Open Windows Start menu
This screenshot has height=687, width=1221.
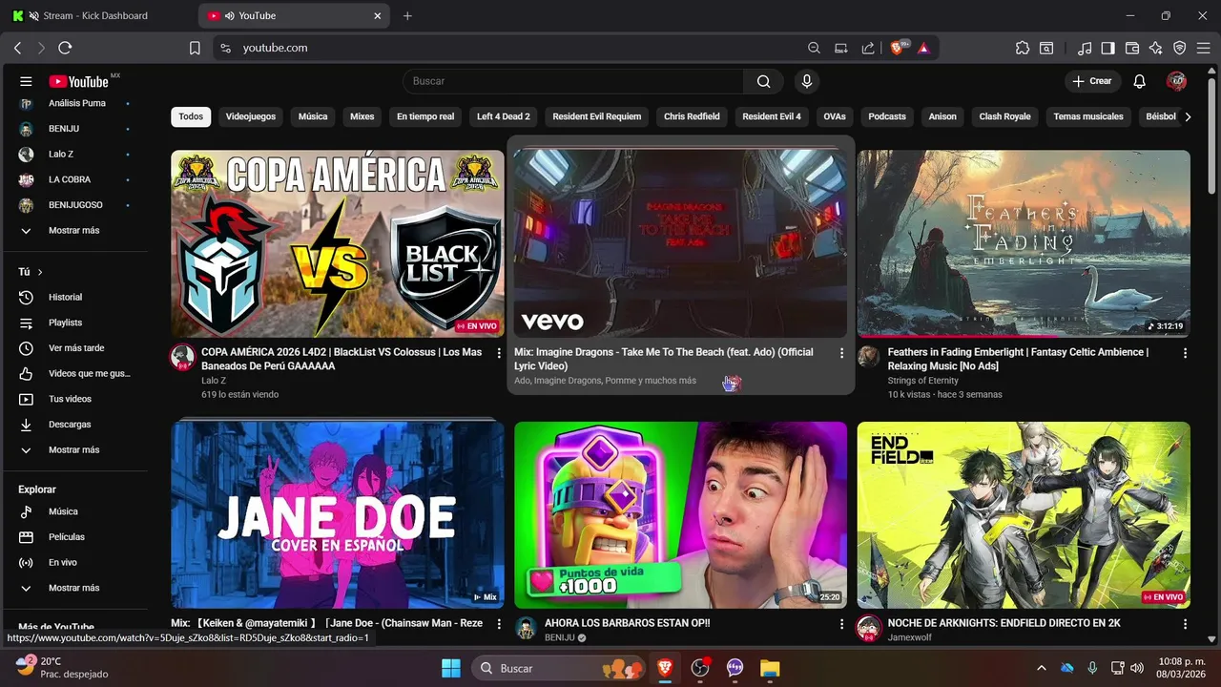coord(451,668)
